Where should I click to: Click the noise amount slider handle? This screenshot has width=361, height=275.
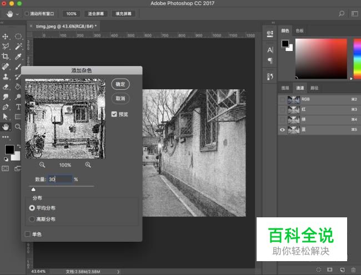coord(33,190)
